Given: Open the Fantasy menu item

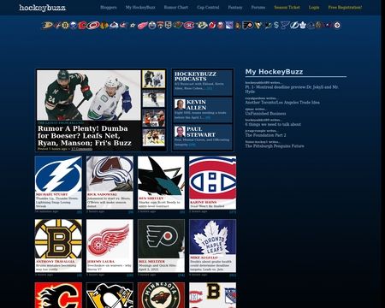Looking at the screenshot, I should [235, 8].
